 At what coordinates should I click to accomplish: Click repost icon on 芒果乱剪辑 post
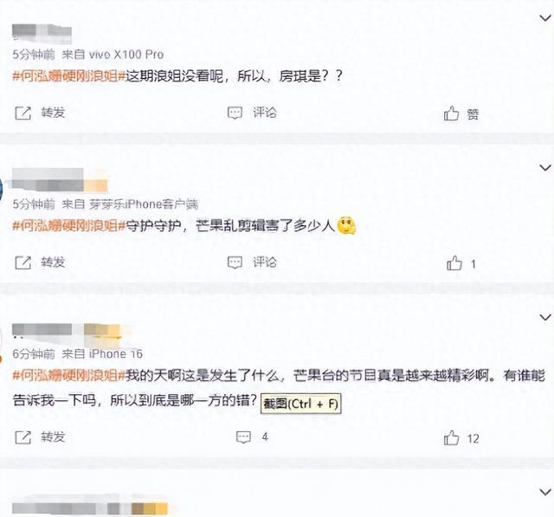(x=23, y=262)
